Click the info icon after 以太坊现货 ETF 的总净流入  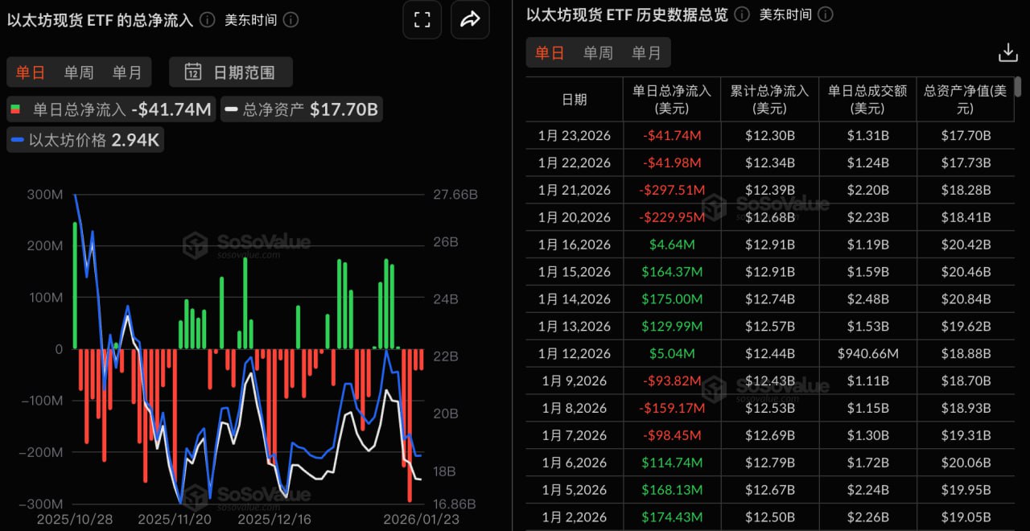tap(209, 19)
